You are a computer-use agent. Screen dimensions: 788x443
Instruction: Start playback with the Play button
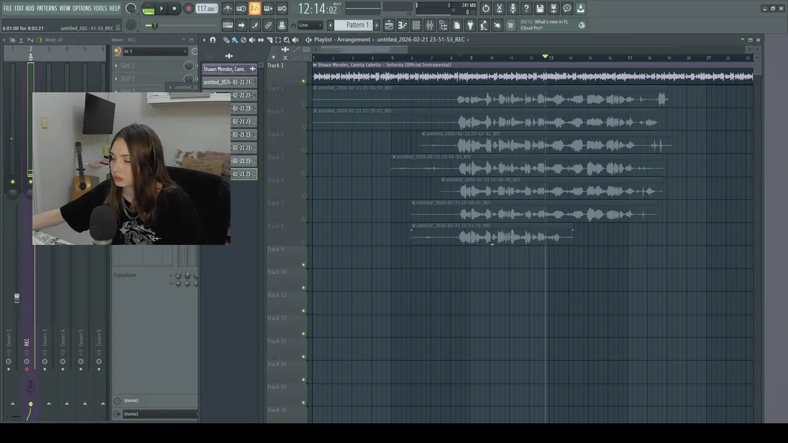(162, 9)
